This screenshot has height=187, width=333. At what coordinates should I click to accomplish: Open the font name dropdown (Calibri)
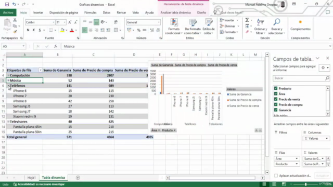click(54, 22)
